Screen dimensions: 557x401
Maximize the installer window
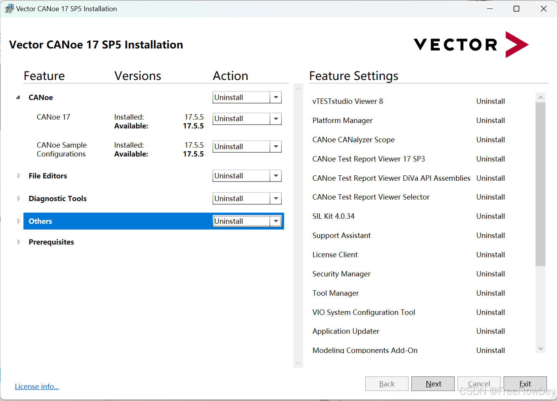pos(516,8)
